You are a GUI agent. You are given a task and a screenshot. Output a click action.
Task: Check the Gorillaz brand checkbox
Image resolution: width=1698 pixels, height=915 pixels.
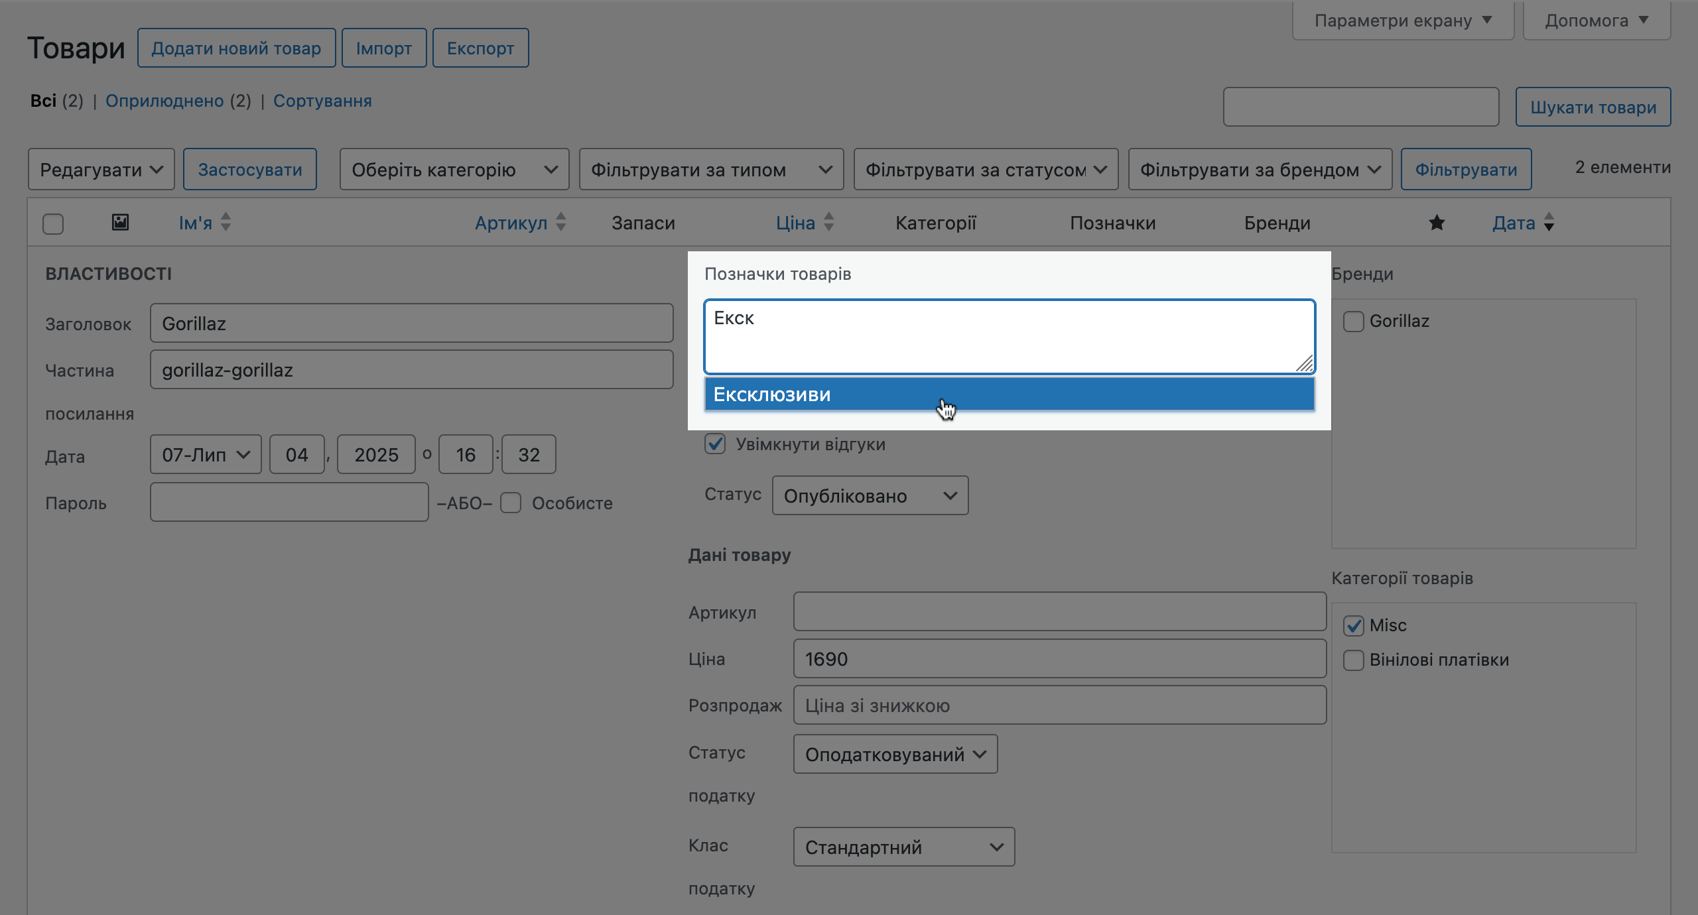pos(1354,322)
